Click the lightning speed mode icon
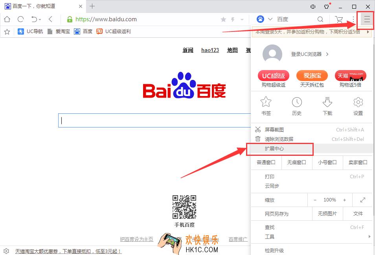375x255 pixels. (233, 19)
